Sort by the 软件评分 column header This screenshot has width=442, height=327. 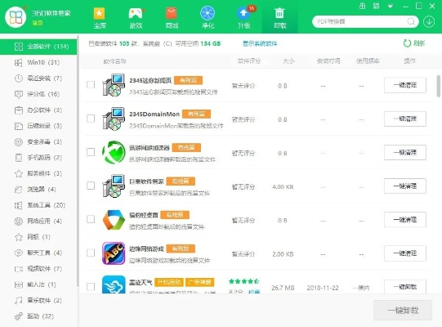[249, 61]
